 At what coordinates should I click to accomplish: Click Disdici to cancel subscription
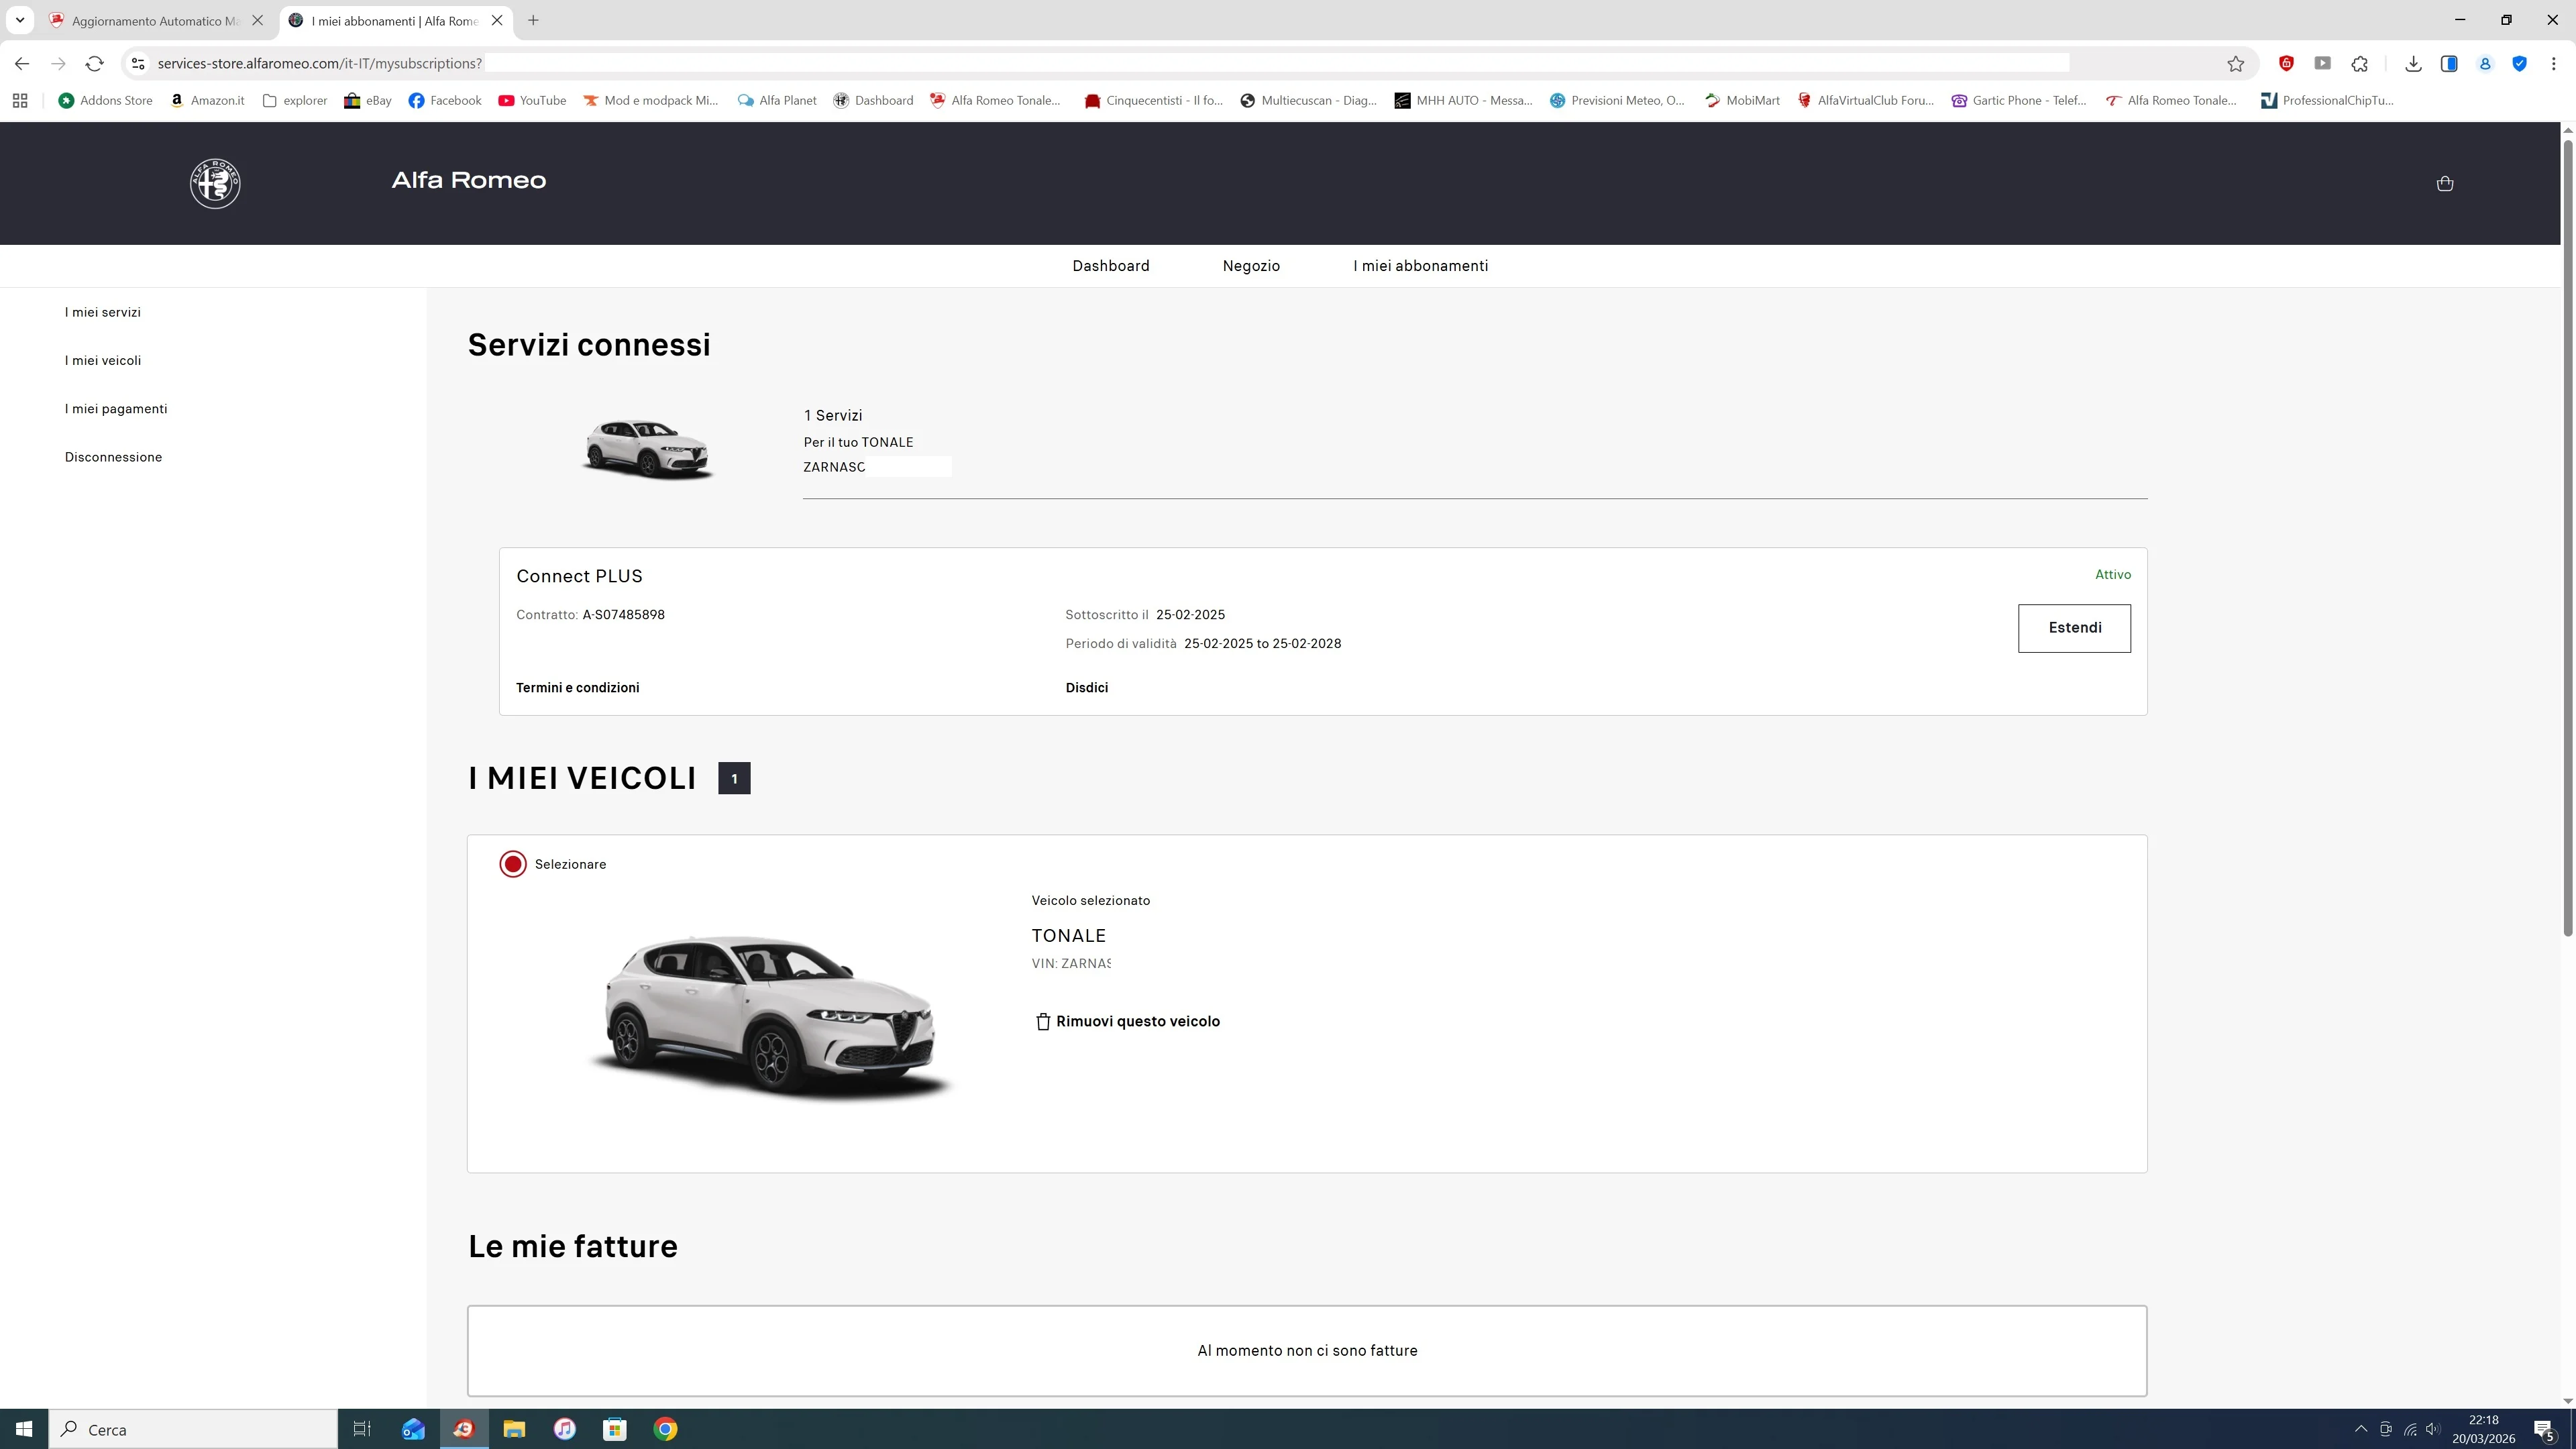click(x=1087, y=688)
